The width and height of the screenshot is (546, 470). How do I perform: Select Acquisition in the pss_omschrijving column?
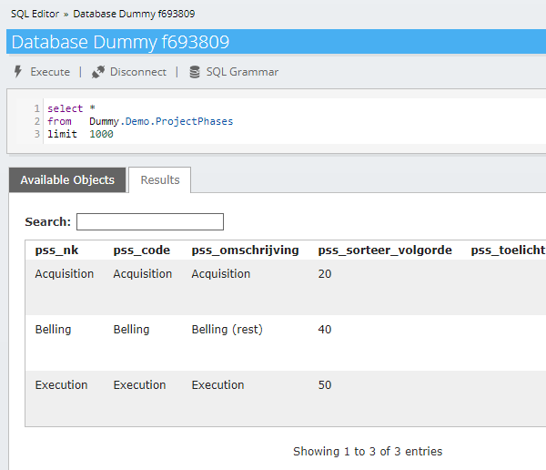(221, 274)
